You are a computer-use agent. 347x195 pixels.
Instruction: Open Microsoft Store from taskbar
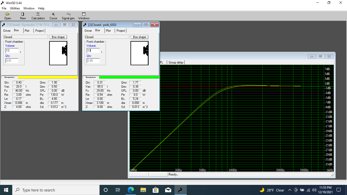[x=155, y=190]
